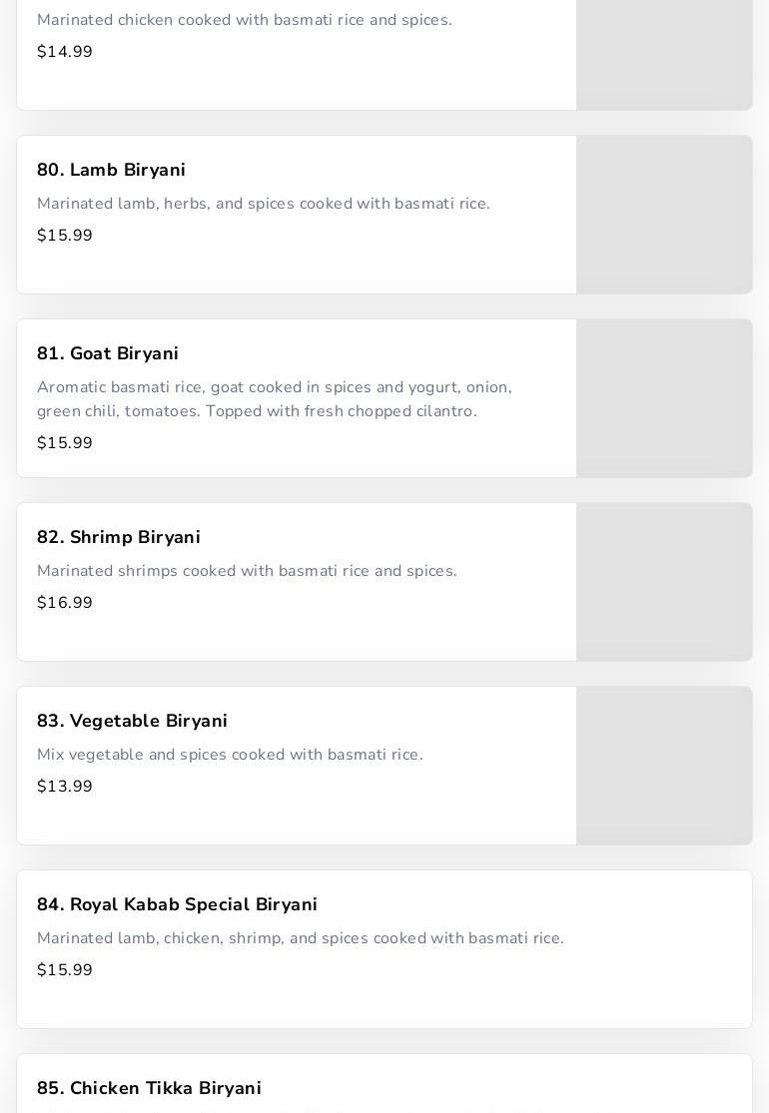Click the Goat Biryani photo thumbnail

point(664,398)
